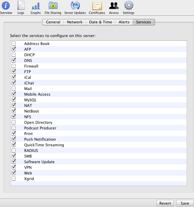
Task: Select the 'QuickTime Streaming' row label
Action: click(44, 145)
